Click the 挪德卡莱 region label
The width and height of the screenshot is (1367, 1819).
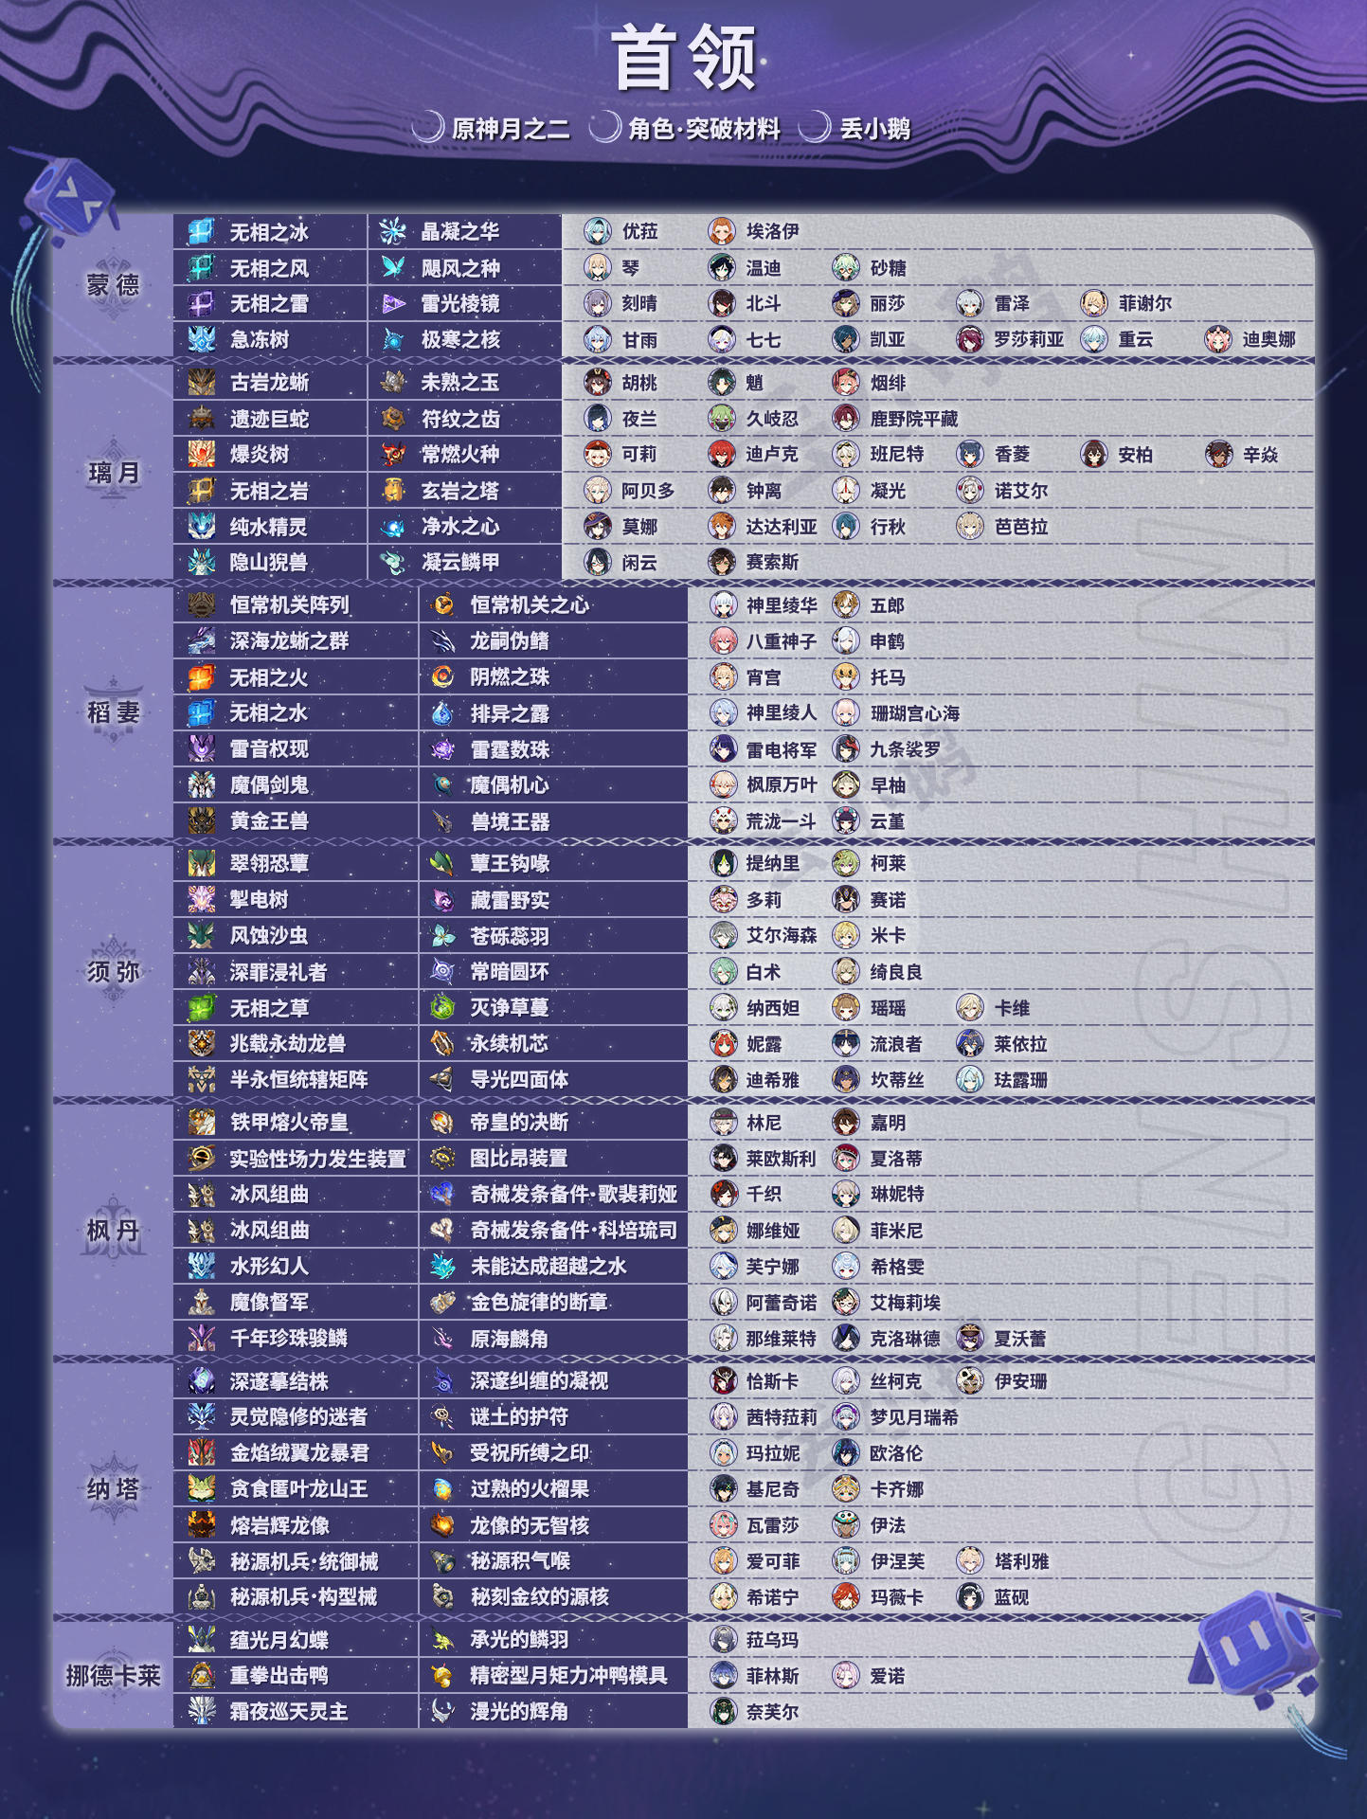(x=113, y=1676)
